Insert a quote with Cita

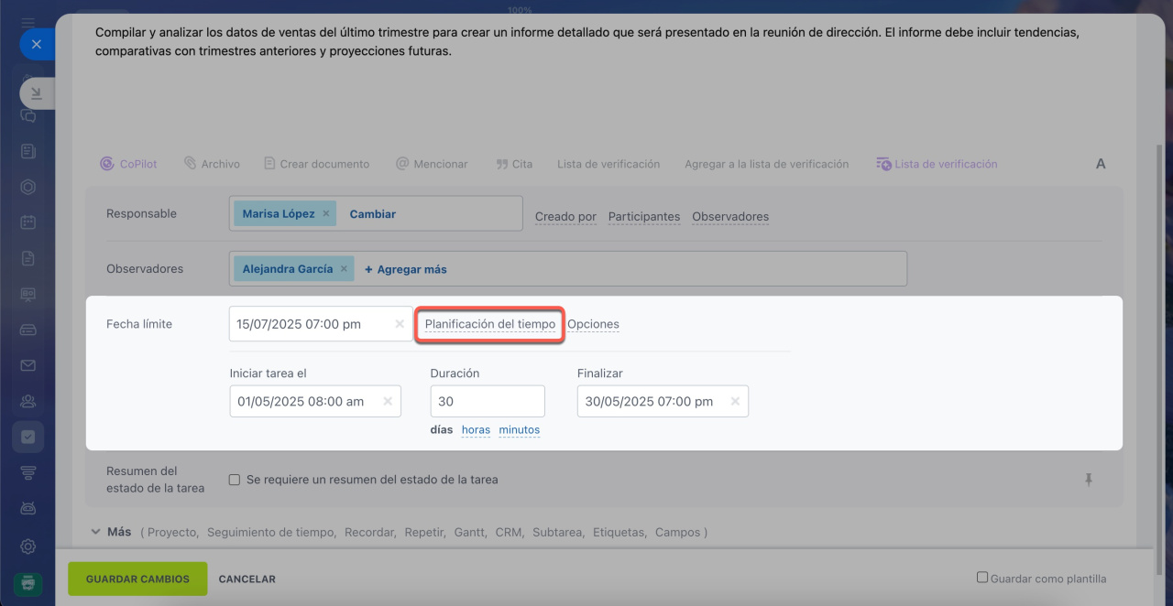tap(514, 164)
